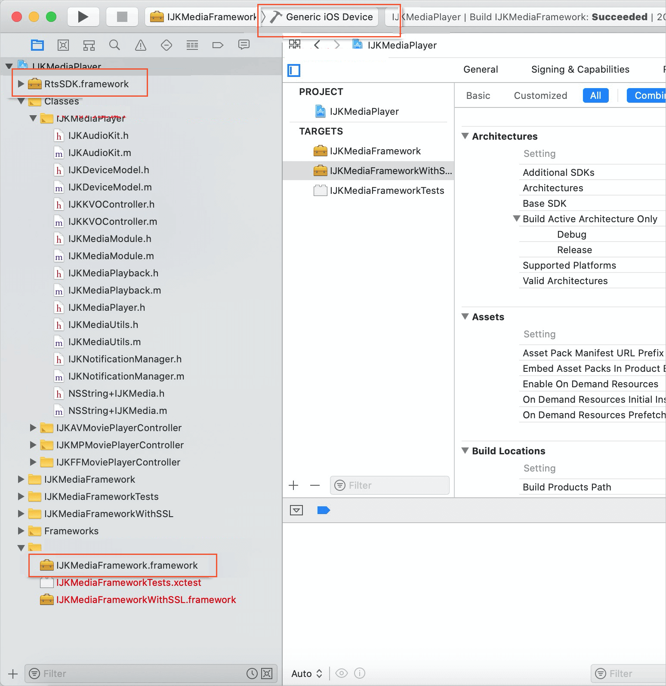Click the add target plus button
This screenshot has width=666, height=686.
click(x=293, y=485)
